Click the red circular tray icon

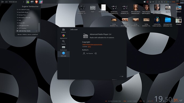point(147,2)
